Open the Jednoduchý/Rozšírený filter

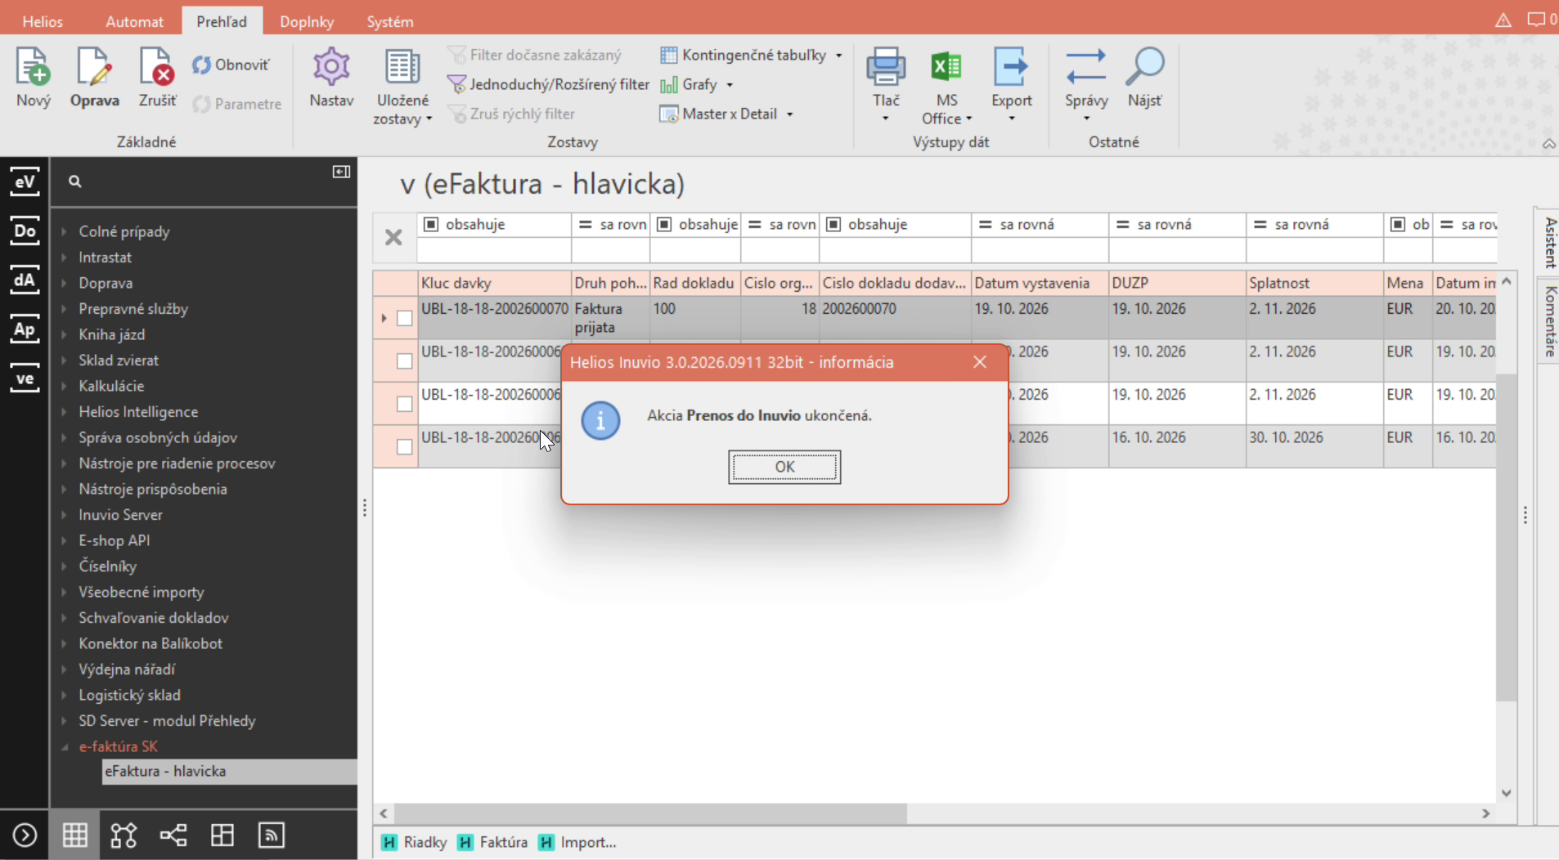(548, 84)
